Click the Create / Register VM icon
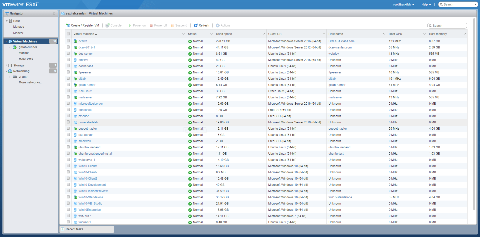 coord(68,25)
